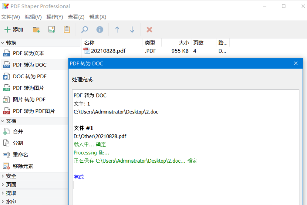Sort by the 名称 column header
The width and height of the screenshot is (307, 205).
(x=112, y=43)
